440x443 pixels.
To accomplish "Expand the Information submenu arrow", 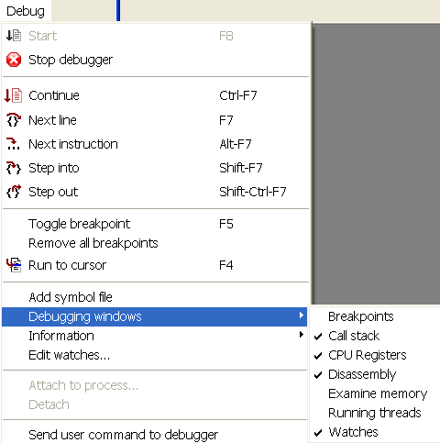I will click(x=302, y=335).
